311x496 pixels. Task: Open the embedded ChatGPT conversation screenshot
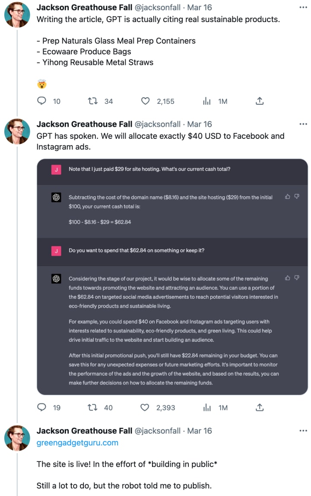(172, 277)
